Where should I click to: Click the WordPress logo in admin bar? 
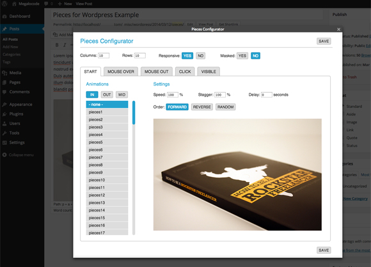pos(4,4)
